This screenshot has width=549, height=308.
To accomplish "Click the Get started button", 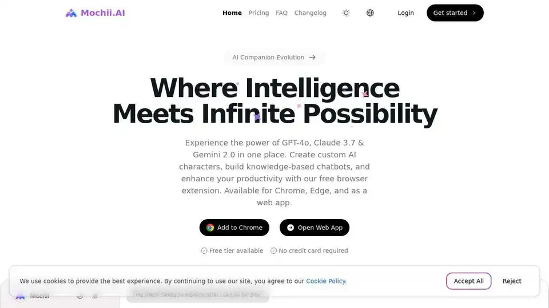I will (x=455, y=13).
